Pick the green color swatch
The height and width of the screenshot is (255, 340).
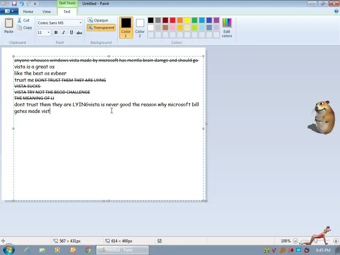(195, 20)
